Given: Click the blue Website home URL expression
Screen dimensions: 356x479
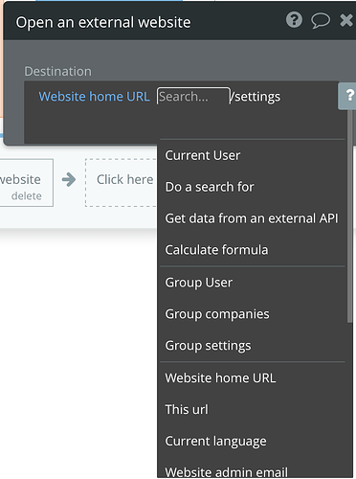Looking at the screenshot, I should point(94,97).
